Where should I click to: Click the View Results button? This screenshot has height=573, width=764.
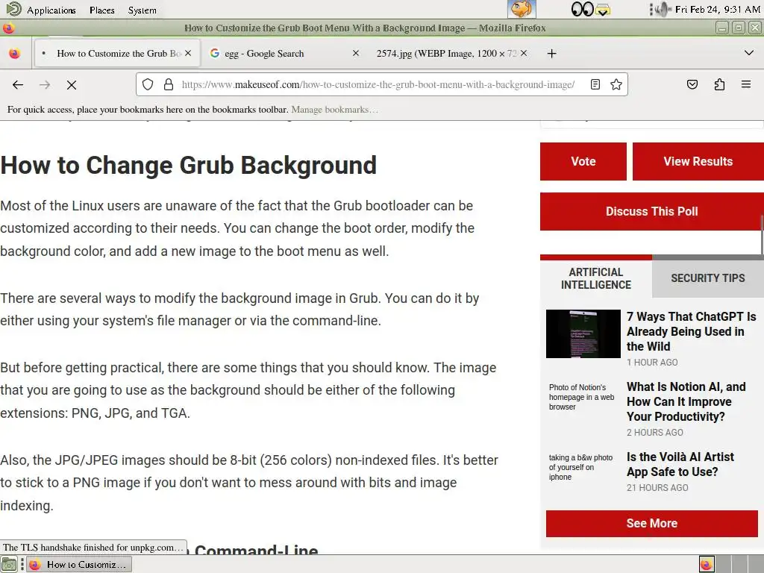(x=698, y=161)
